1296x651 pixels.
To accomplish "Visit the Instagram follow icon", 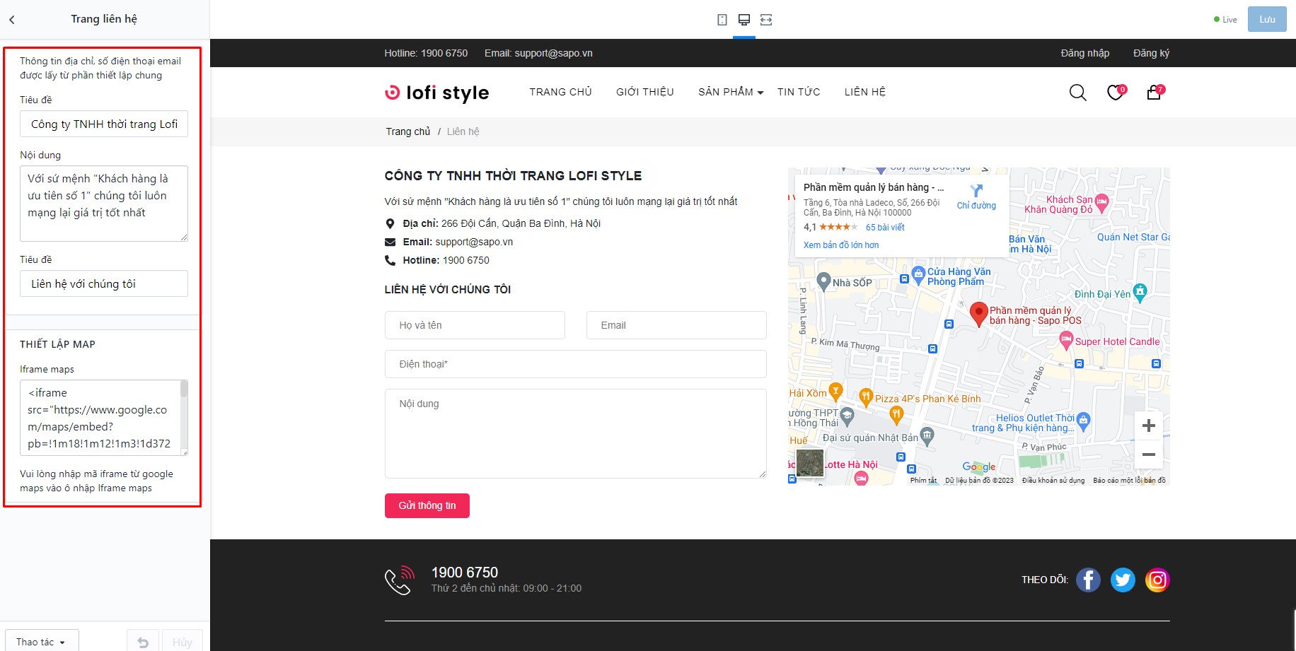I will [x=1157, y=580].
